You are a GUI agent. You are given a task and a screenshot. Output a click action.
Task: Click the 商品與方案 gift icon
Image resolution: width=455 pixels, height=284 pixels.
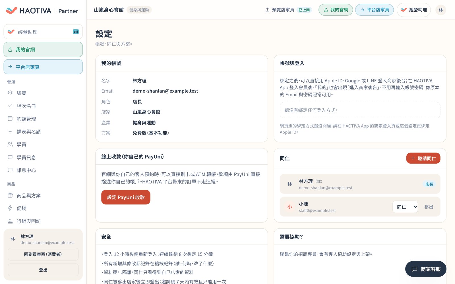(10, 195)
